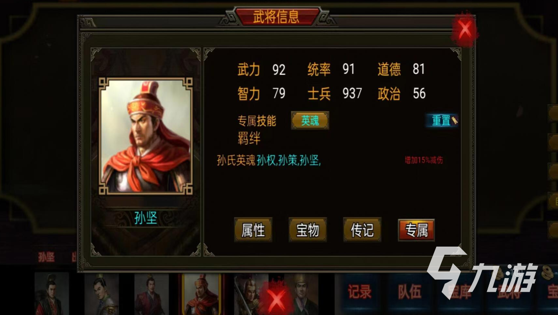Screen dimensions: 558x315
Task: Click 孙策 name in bond text
Action: tap(288, 160)
